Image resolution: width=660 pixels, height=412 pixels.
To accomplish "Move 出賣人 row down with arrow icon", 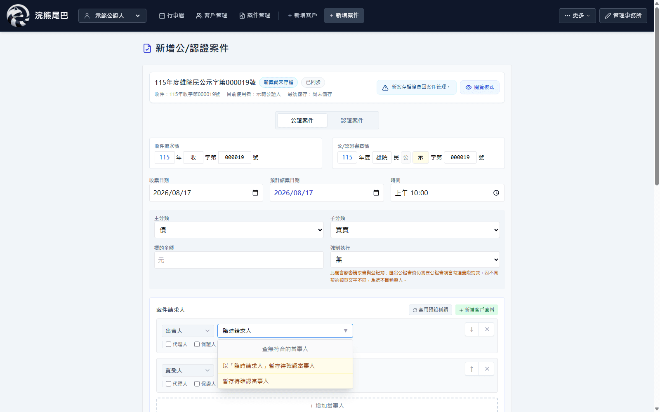I will click(x=472, y=329).
